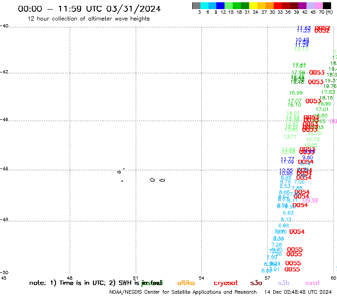This screenshot has height=296, width=337.
Task: Pick the pink swatch above the 70 (ft) label
Action: [319, 5]
